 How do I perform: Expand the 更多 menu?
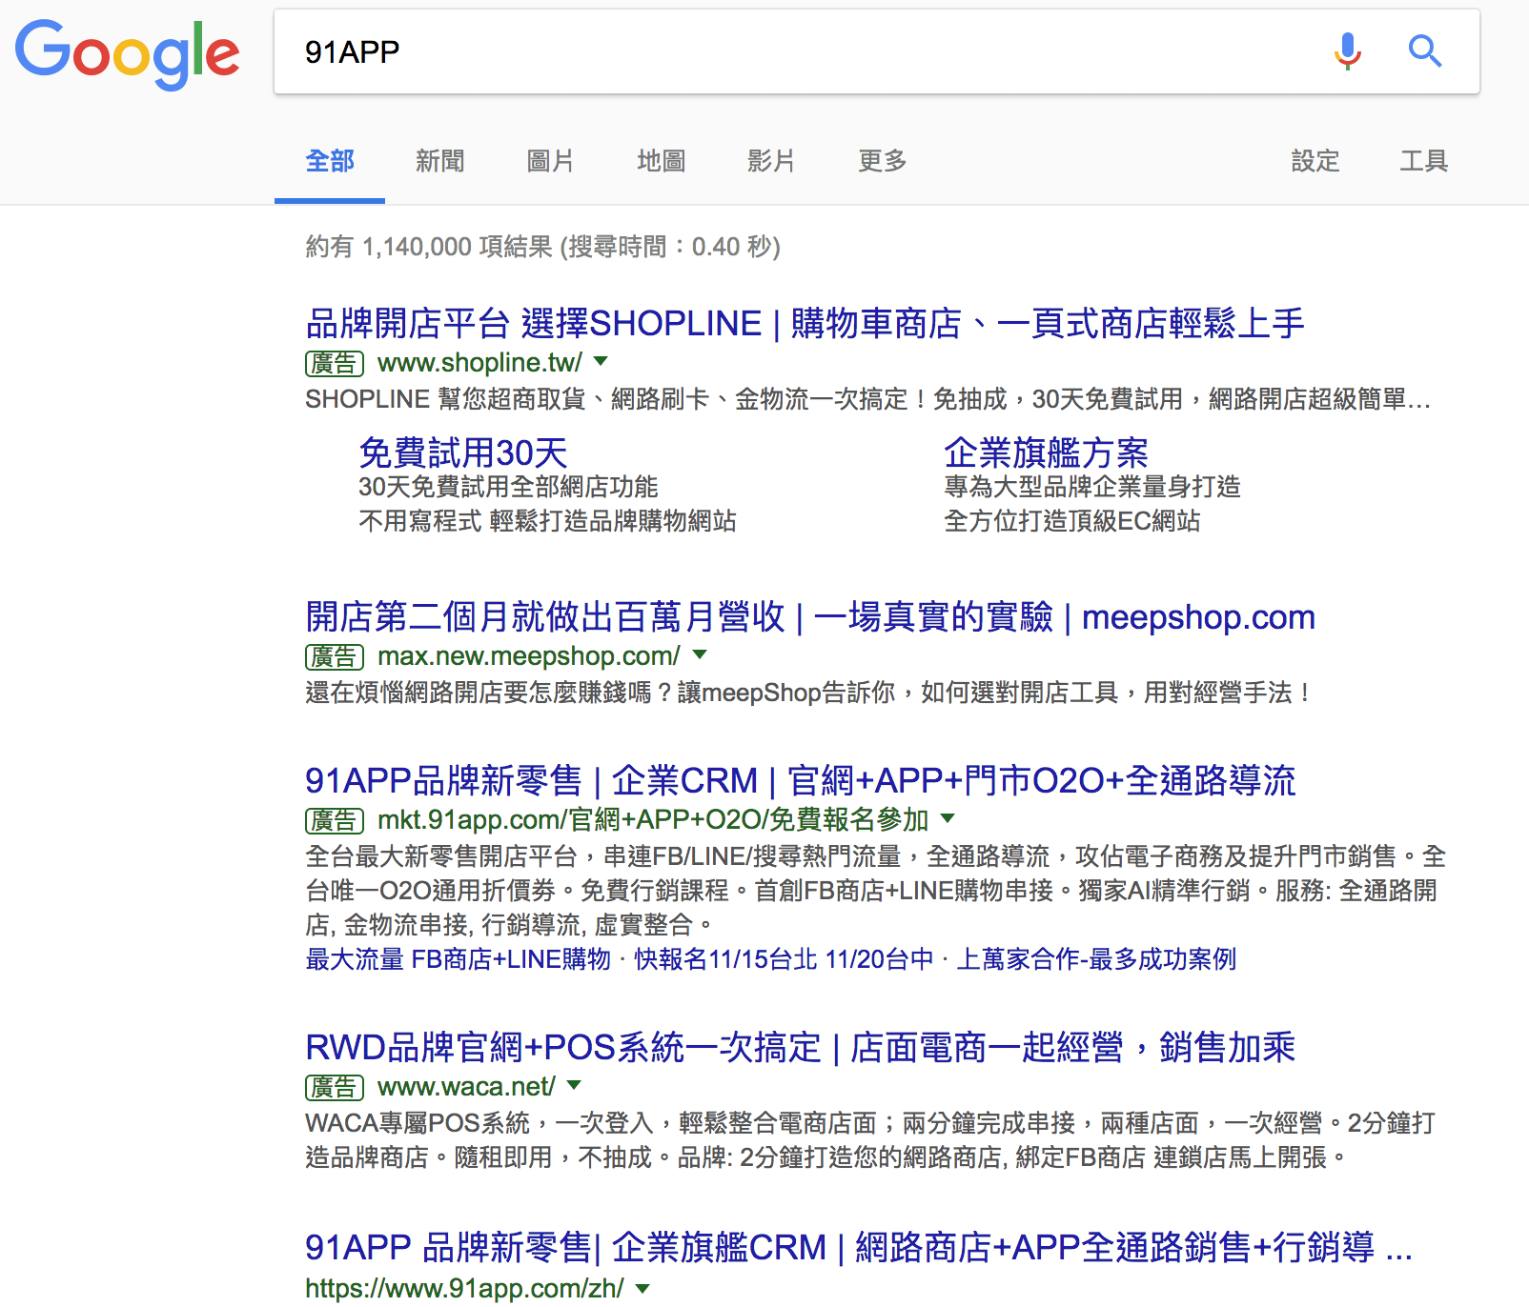tap(883, 161)
